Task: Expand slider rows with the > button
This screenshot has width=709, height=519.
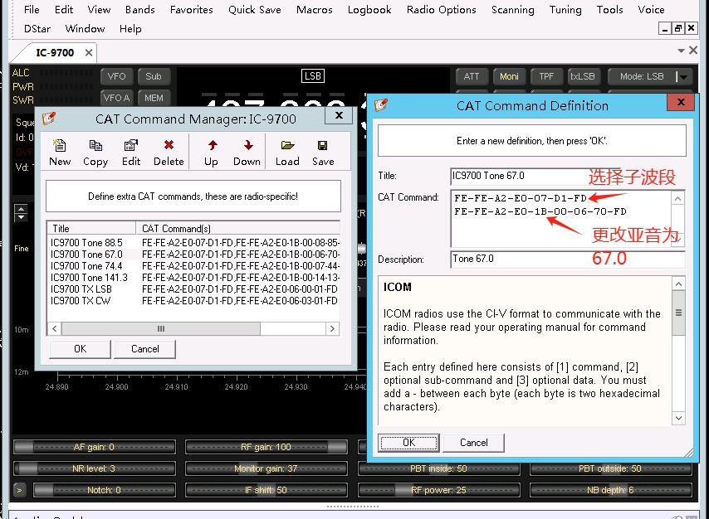Action: tap(19, 490)
